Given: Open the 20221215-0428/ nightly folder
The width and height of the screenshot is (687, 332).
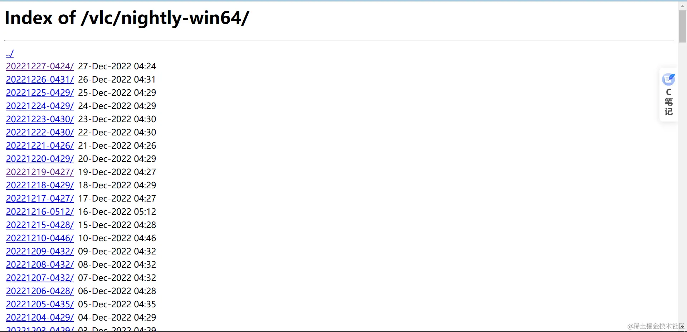Looking at the screenshot, I should tap(40, 225).
